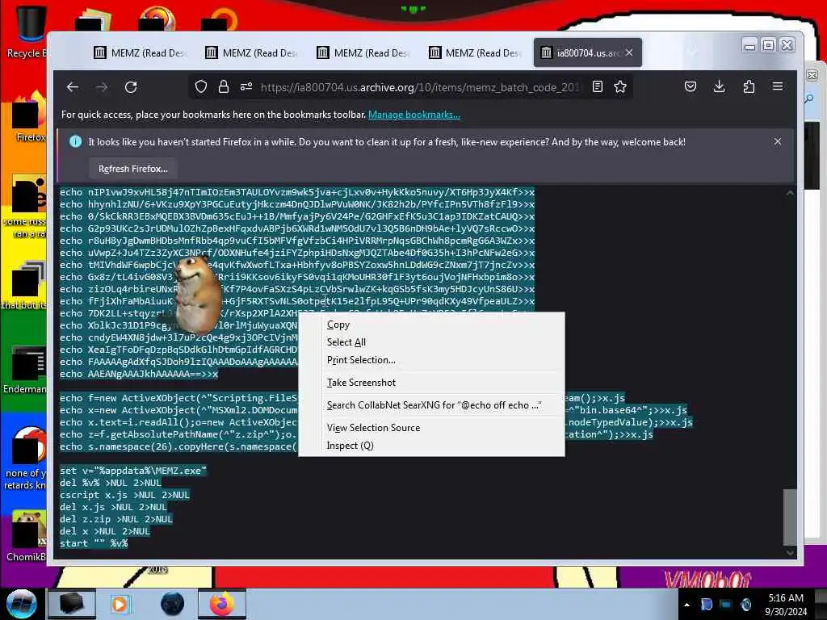Reload the current archive.org page

[x=131, y=87]
